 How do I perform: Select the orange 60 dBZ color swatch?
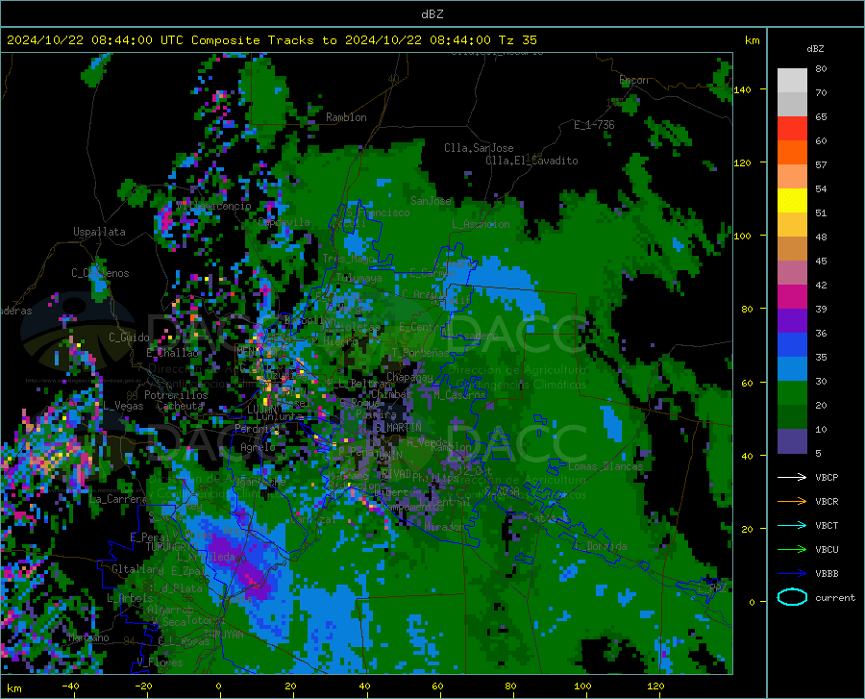click(792, 153)
